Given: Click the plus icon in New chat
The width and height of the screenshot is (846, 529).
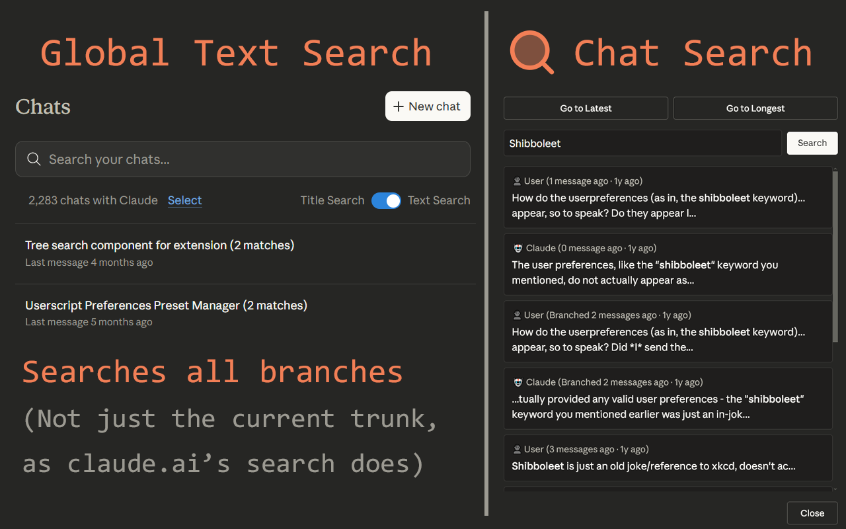Looking at the screenshot, I should click(398, 106).
